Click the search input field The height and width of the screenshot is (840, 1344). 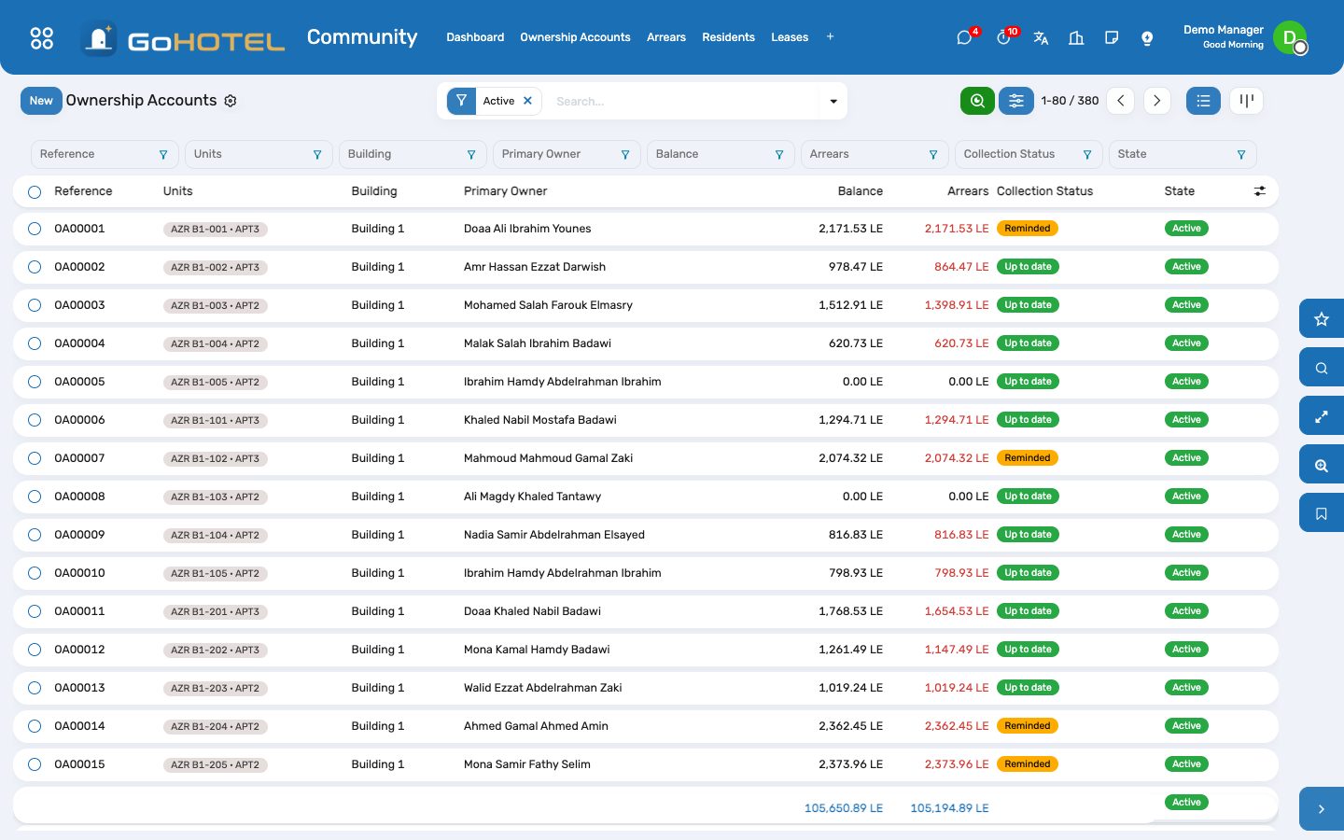point(686,101)
